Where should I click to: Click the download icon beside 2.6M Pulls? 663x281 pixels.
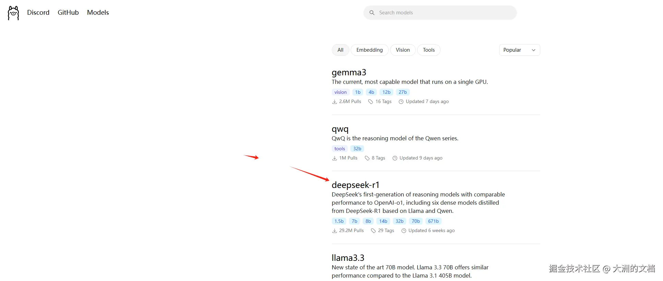(334, 102)
